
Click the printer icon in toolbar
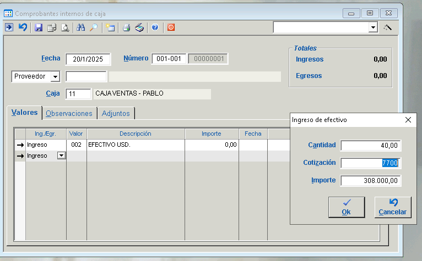tap(126, 27)
